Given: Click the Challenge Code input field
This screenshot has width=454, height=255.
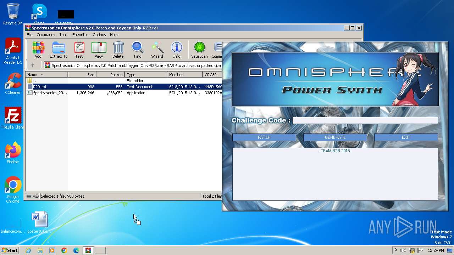Looking at the screenshot, I should point(365,120).
